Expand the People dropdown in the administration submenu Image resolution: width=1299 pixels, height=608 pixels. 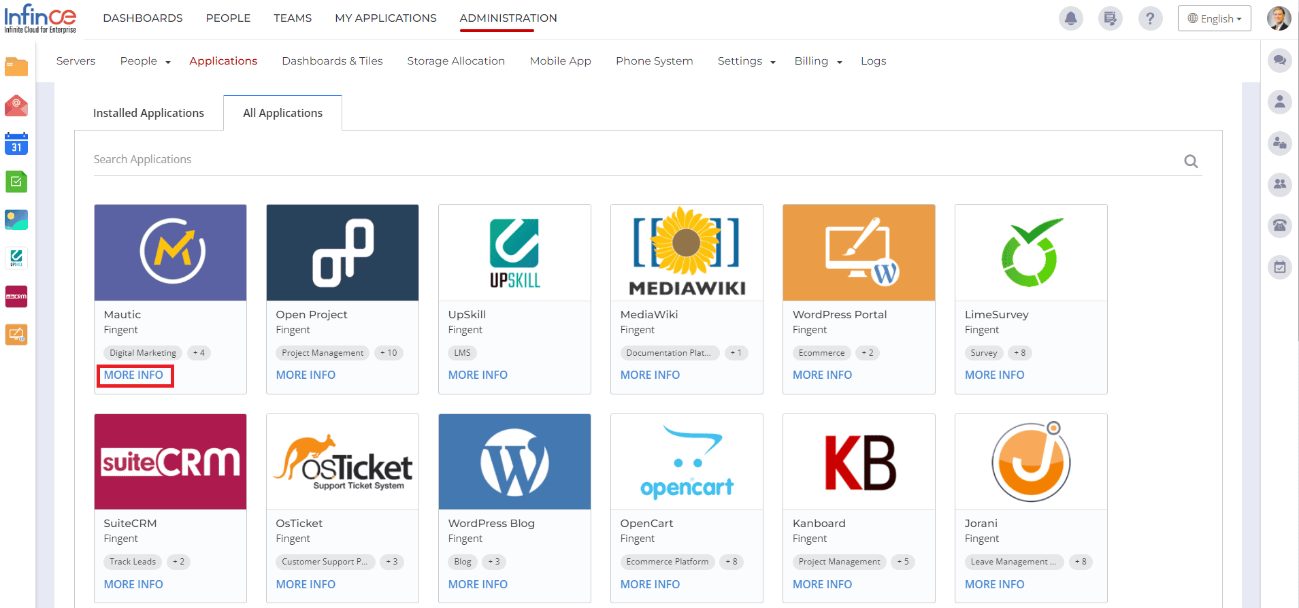coord(145,61)
